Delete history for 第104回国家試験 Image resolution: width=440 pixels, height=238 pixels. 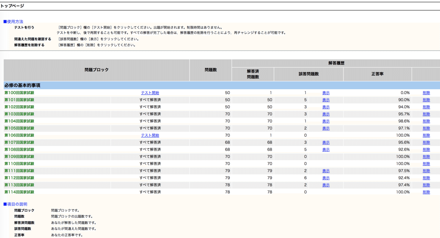click(x=426, y=121)
